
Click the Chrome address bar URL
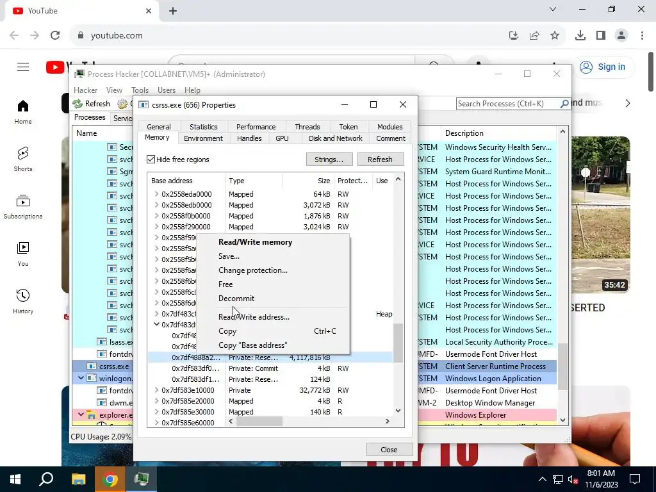coord(117,36)
